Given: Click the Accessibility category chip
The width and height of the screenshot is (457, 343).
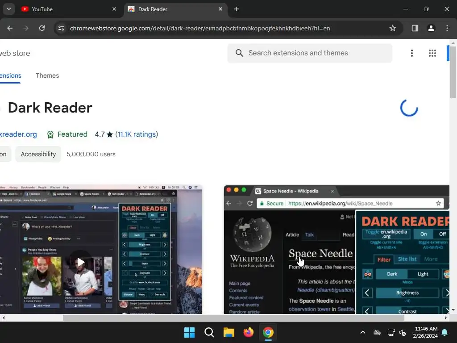Looking at the screenshot, I should point(38,154).
